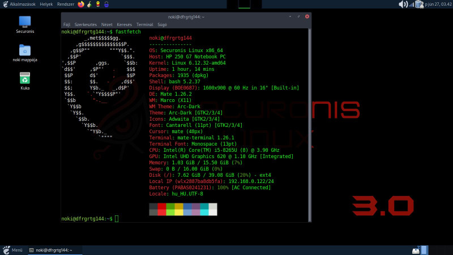This screenshot has width=453, height=255.
Task: Click the 'Host: HP 250 G7 Notebook PC' line
Action: (x=187, y=57)
